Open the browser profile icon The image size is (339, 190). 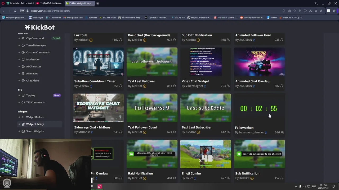pyautogui.click(x=321, y=11)
